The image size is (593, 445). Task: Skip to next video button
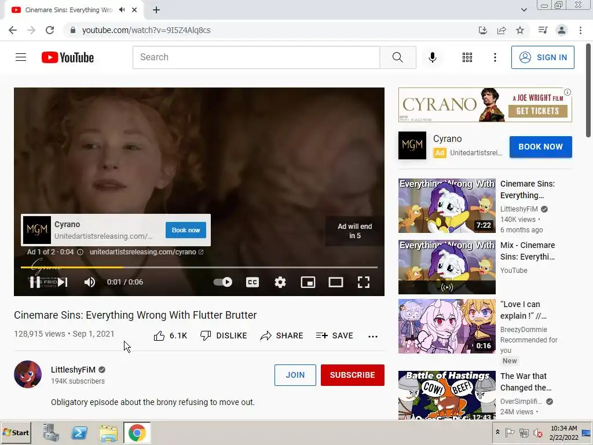63,282
